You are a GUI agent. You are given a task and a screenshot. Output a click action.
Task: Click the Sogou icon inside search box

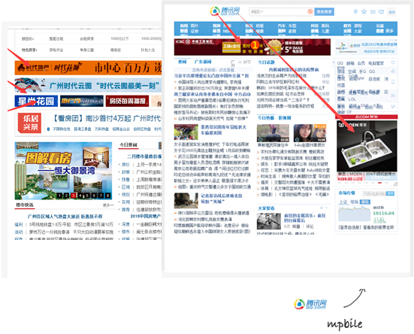click(310, 11)
